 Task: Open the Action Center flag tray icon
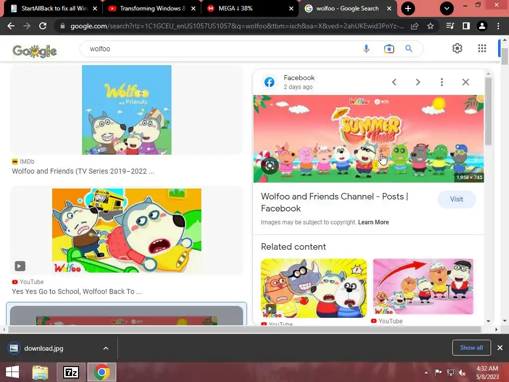point(438,373)
